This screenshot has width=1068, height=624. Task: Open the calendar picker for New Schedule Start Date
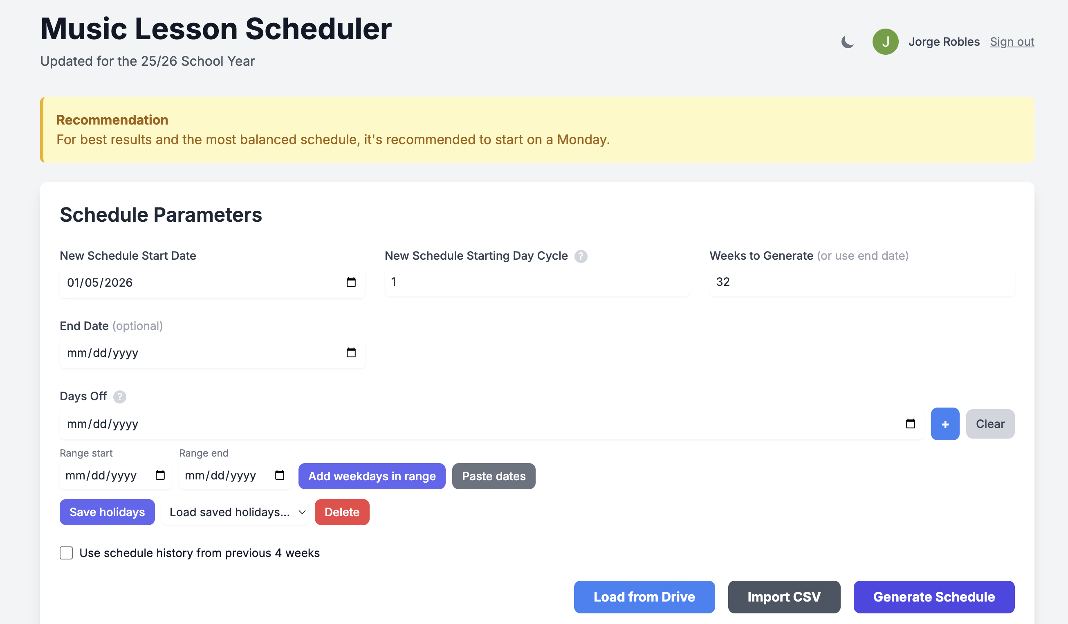click(x=351, y=282)
